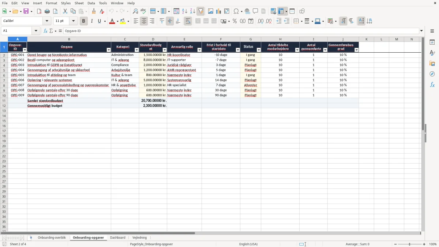Toggle Left-To-Right text direction
Image resolution: width=439 pixels, height=247 pixels.
coord(343,21)
